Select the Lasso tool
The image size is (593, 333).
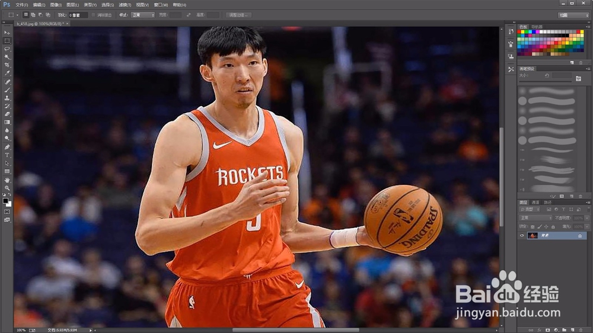(x=7, y=49)
